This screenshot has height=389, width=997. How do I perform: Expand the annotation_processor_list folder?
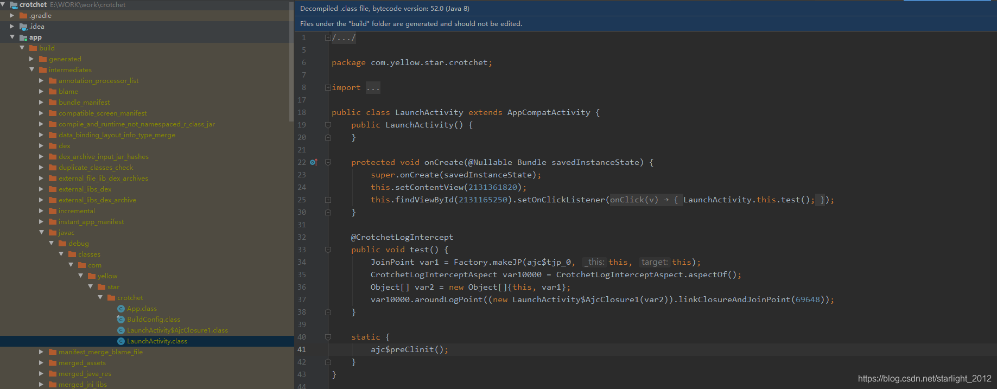click(41, 81)
